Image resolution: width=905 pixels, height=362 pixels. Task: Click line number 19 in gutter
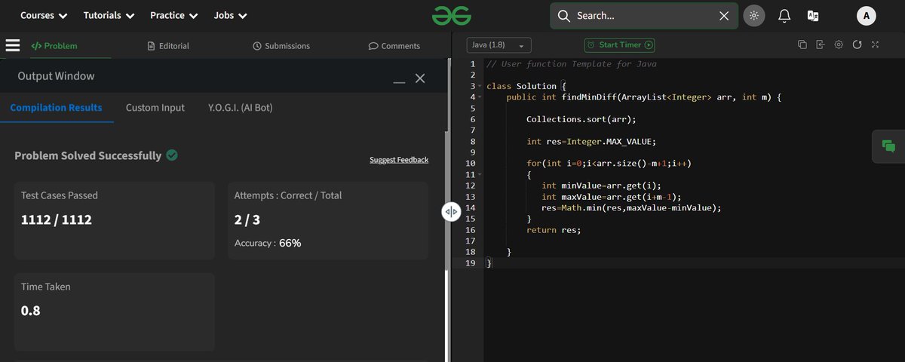point(471,262)
